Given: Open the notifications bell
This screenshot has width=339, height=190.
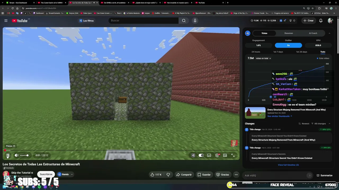Looking at the screenshot, I should tap(321, 21).
